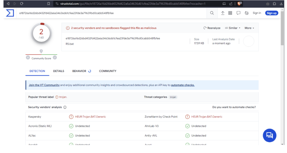
Task: Click the upload file arrow icon
Action: 223,13
